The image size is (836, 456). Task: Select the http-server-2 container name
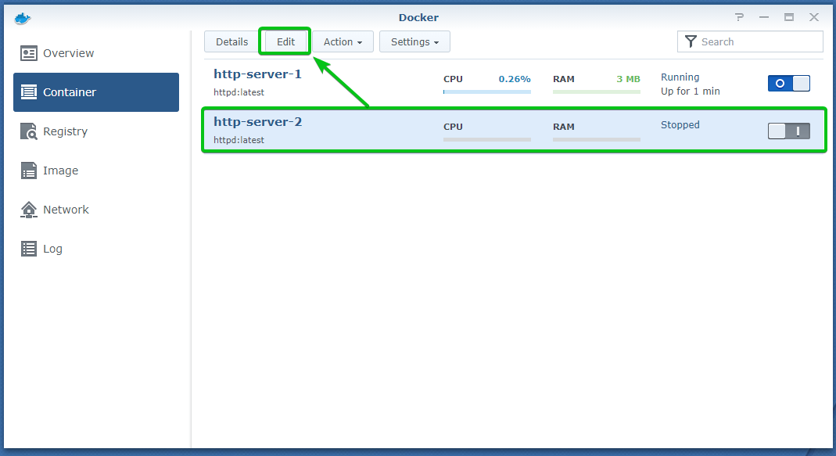257,121
